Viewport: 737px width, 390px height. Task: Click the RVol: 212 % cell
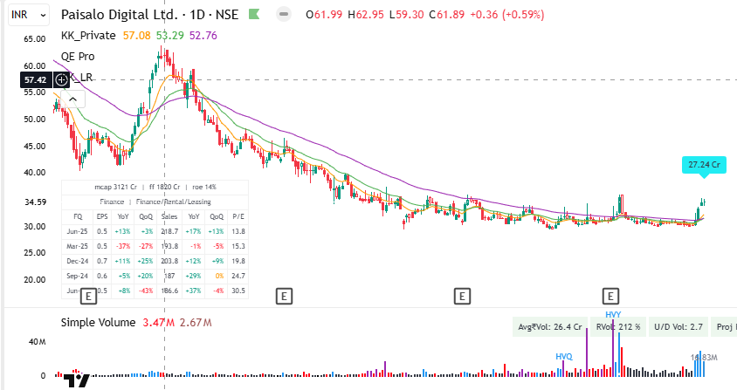(x=618, y=326)
